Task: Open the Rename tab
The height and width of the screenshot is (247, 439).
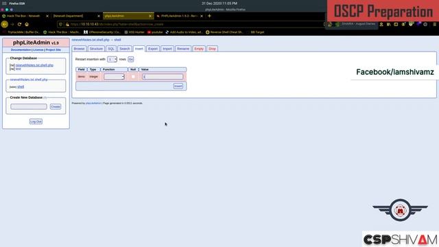Action: coord(183,49)
